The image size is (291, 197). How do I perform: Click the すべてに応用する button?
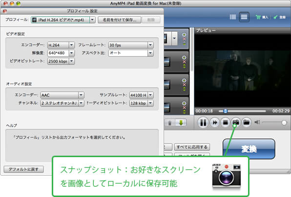[x=192, y=147]
